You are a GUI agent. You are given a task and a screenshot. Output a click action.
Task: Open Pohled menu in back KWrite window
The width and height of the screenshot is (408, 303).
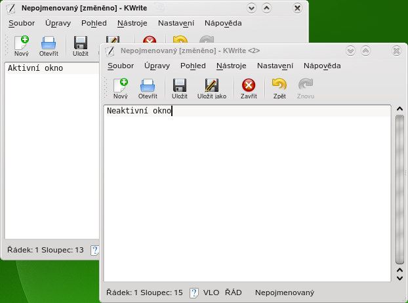[94, 23]
